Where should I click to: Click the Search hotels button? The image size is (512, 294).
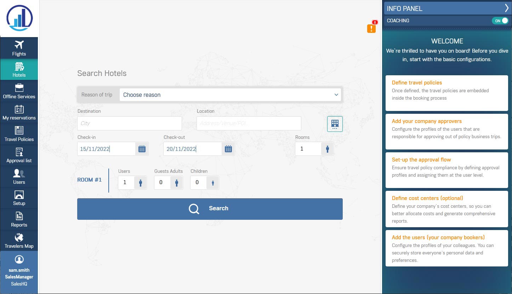click(x=210, y=208)
